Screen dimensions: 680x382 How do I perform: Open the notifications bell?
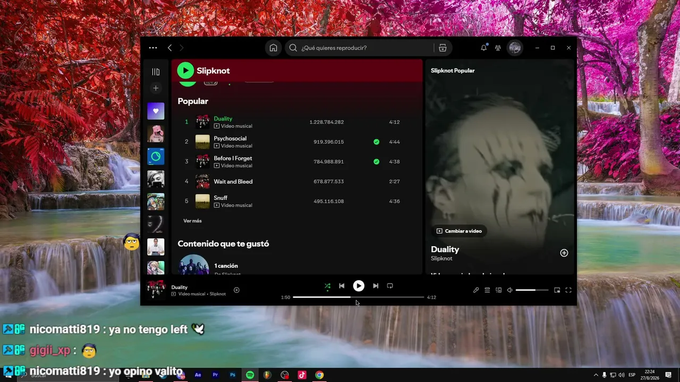[483, 48]
